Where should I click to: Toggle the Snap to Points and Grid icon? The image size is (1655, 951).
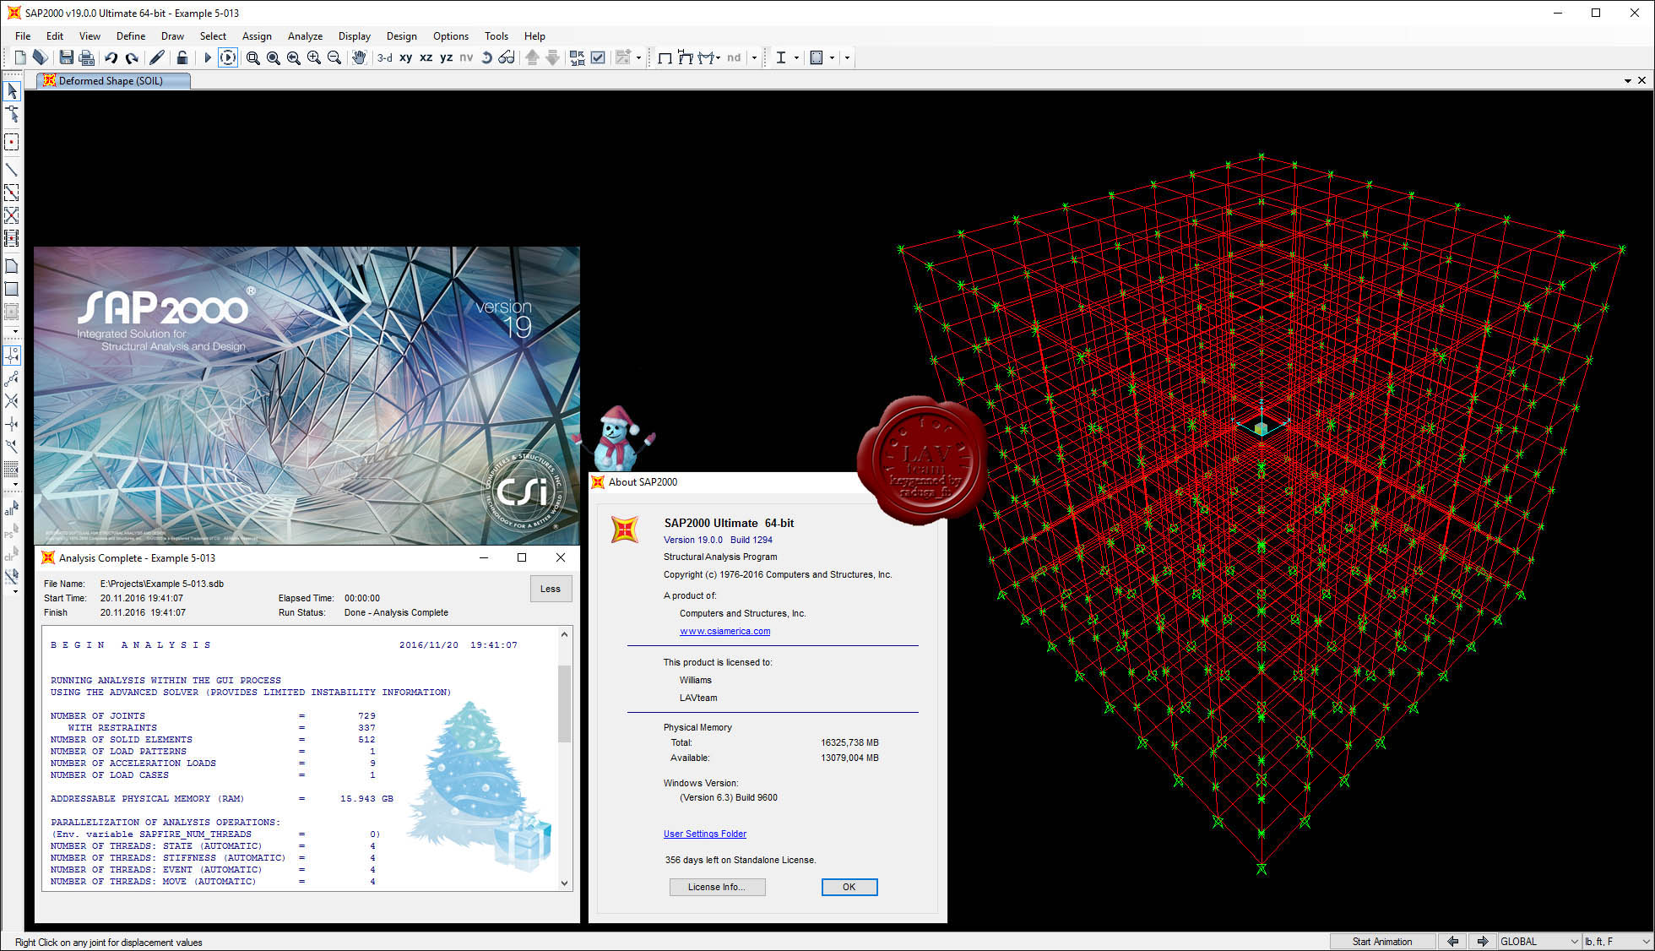point(12,355)
